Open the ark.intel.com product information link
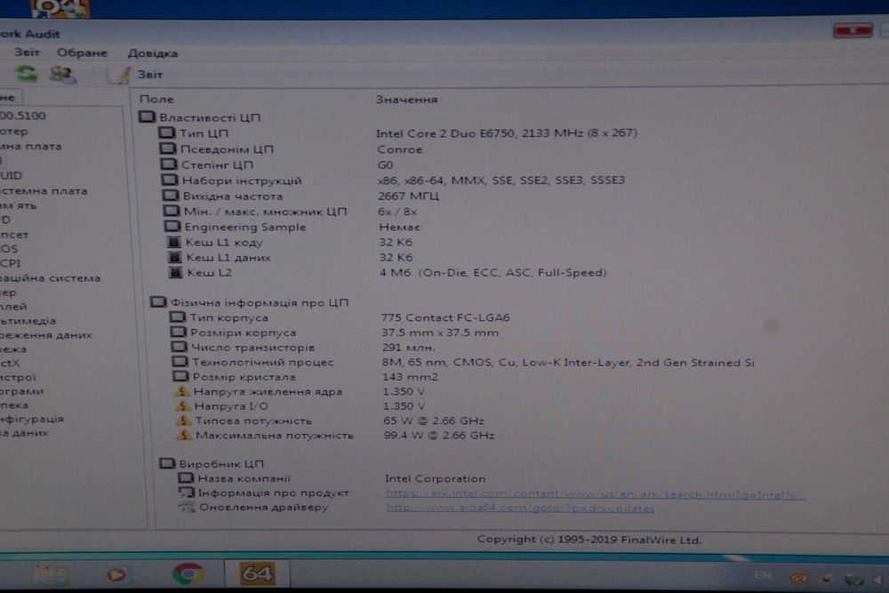 596,494
